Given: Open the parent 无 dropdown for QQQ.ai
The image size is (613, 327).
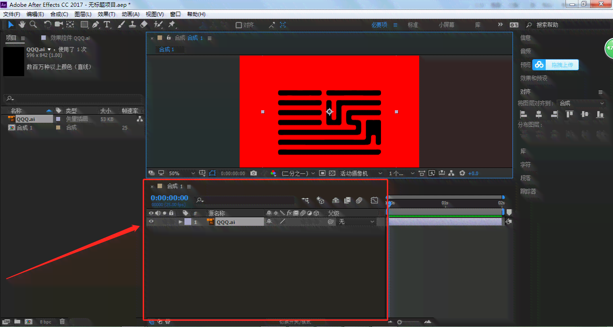Looking at the screenshot, I should 356,221.
